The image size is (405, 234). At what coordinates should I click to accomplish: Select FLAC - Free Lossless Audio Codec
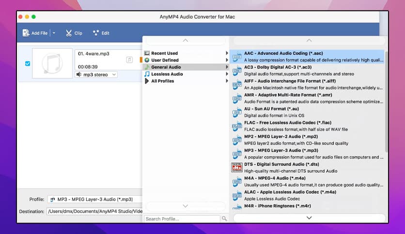pos(307,126)
